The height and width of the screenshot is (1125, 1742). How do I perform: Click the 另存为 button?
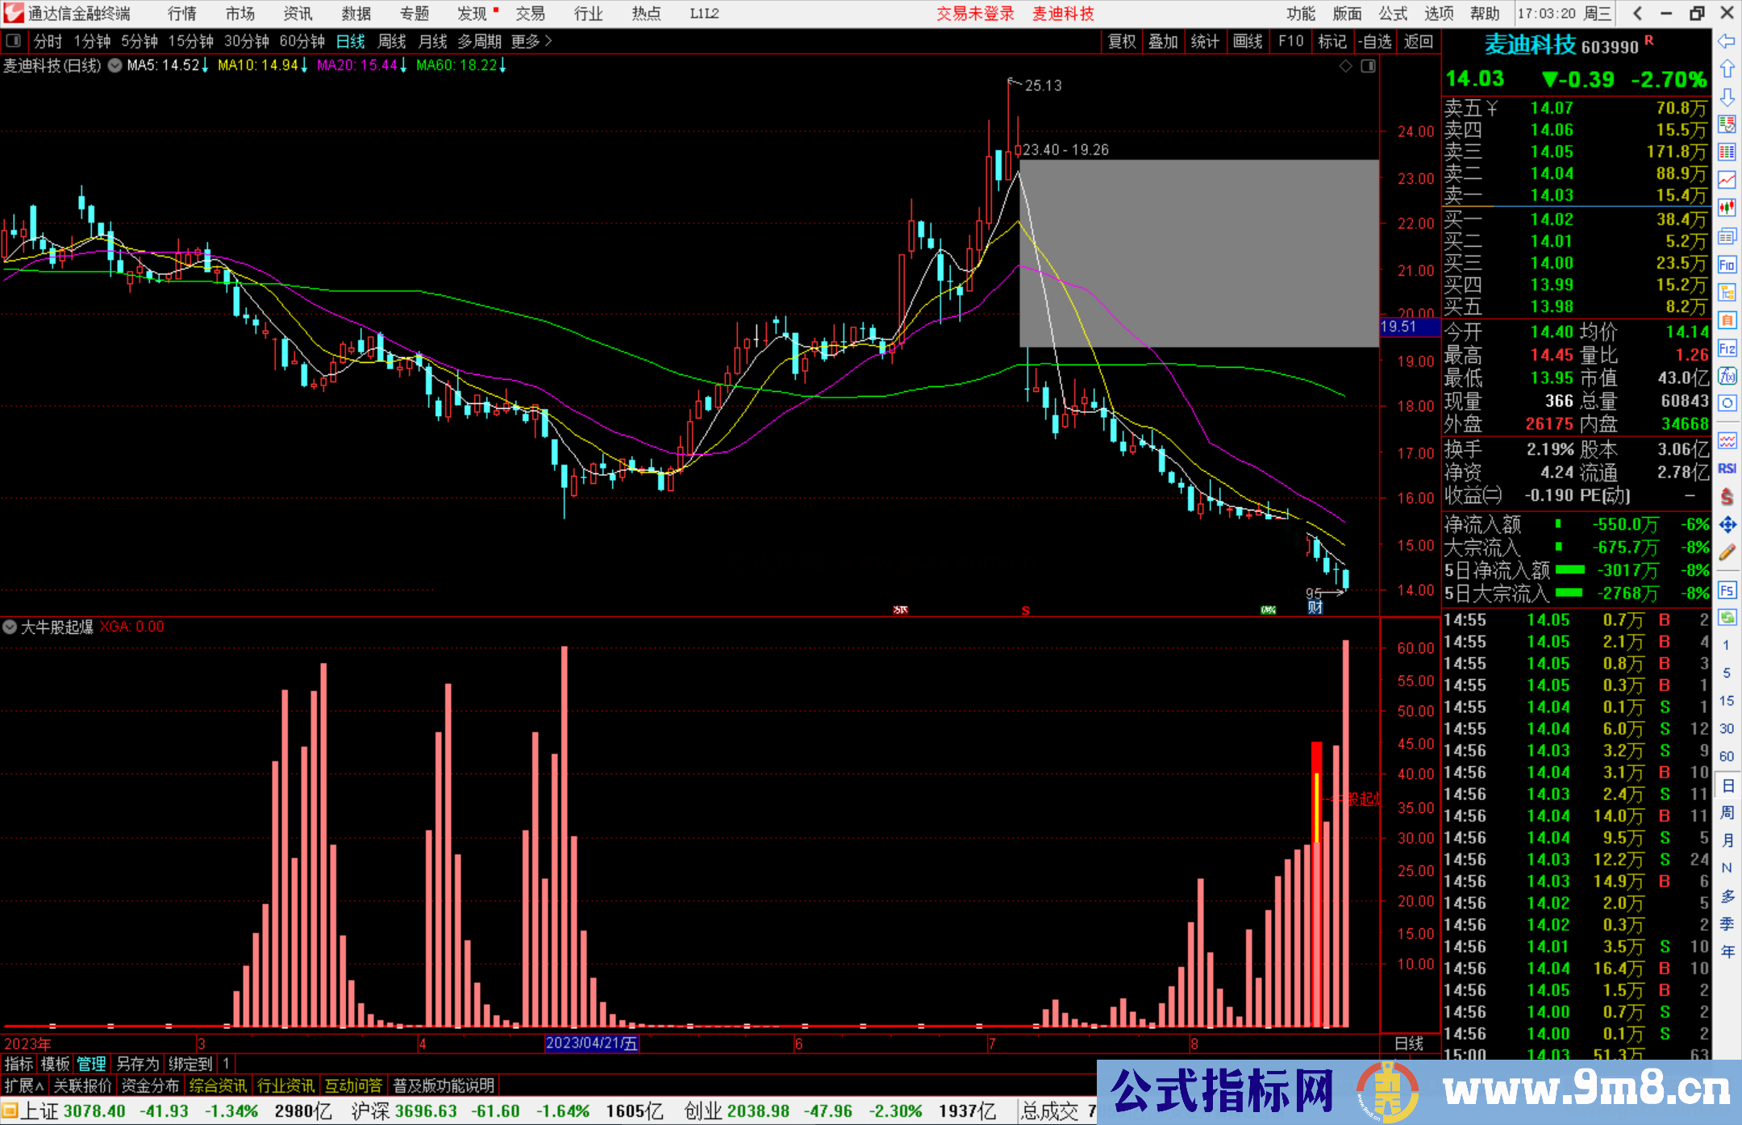pyautogui.click(x=137, y=1064)
